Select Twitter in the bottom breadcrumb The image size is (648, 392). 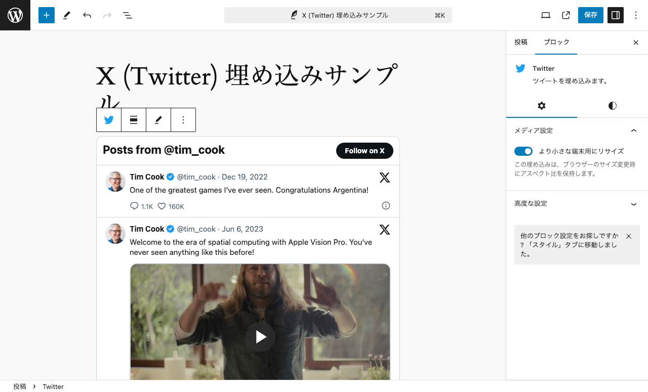[53, 386]
